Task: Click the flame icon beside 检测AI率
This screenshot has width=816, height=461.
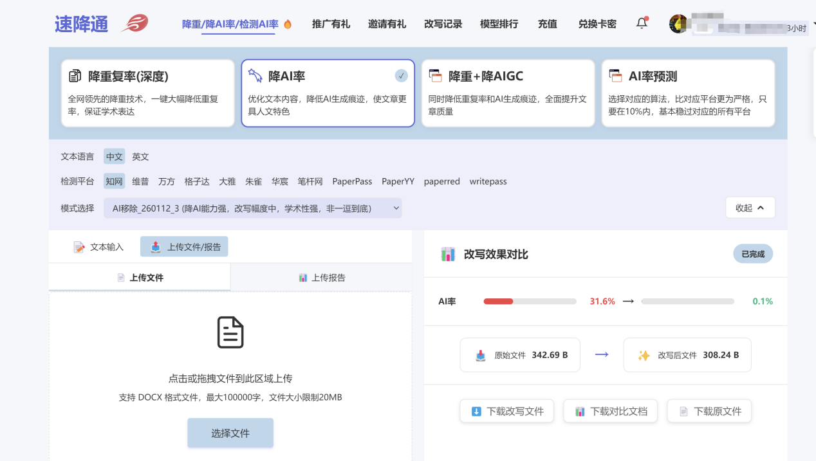Action: (288, 24)
